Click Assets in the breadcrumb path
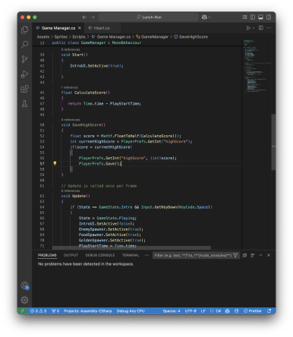The image size is (293, 337). pos(43,36)
